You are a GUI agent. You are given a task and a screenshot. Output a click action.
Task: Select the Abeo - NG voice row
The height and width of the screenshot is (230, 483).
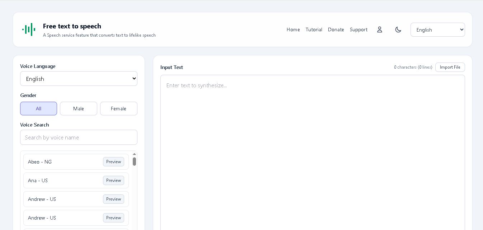76,162
